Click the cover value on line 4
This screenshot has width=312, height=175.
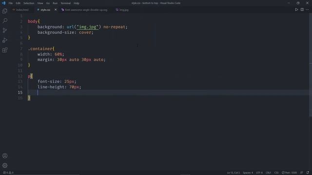coord(85,33)
